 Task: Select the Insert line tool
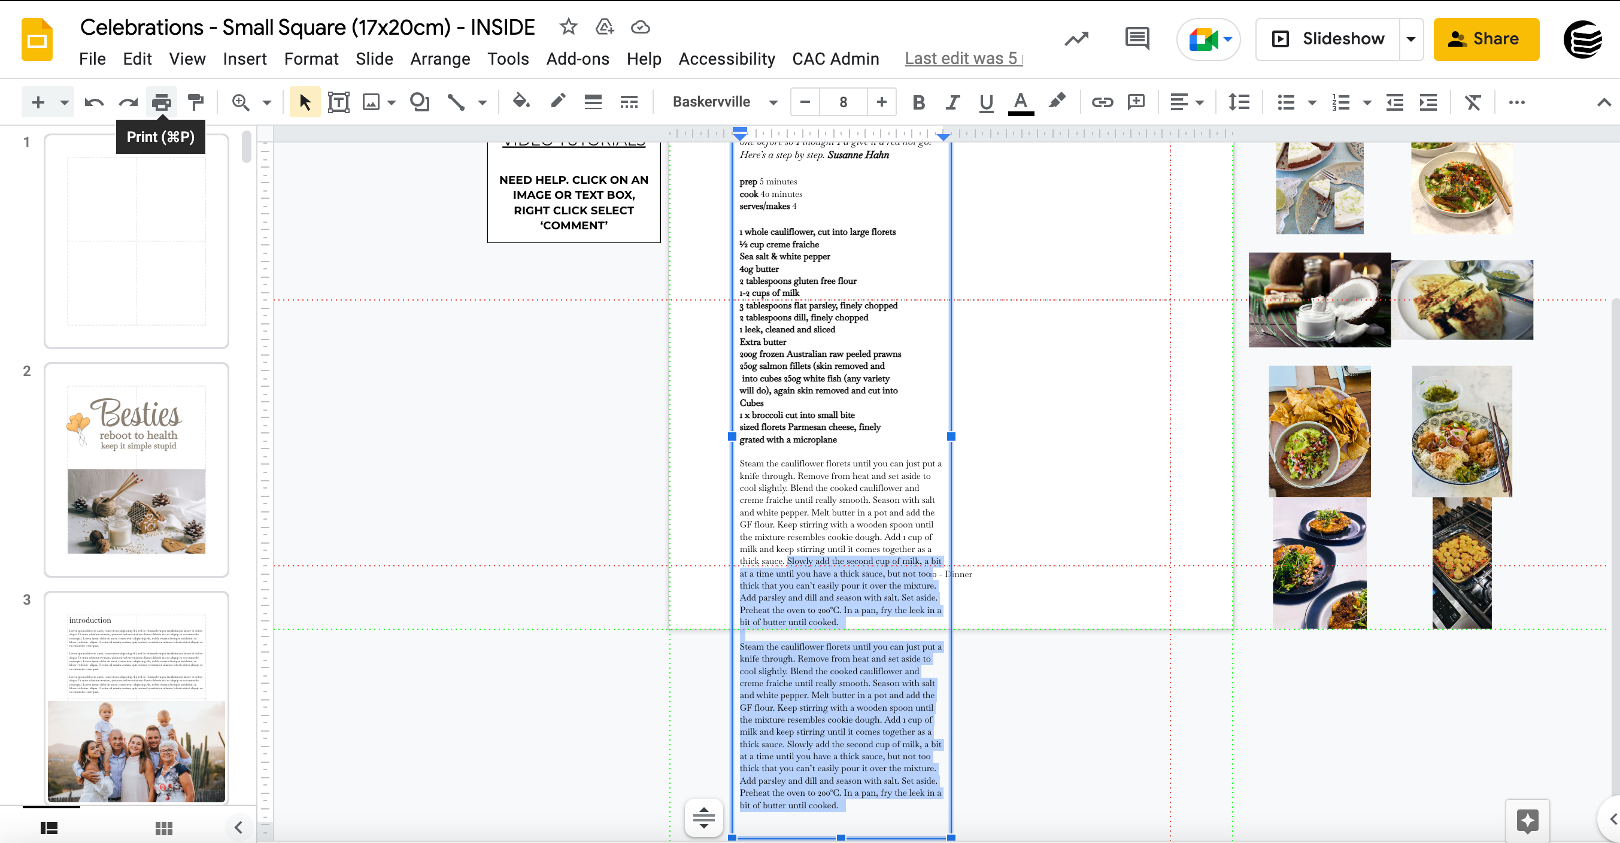pos(457,101)
